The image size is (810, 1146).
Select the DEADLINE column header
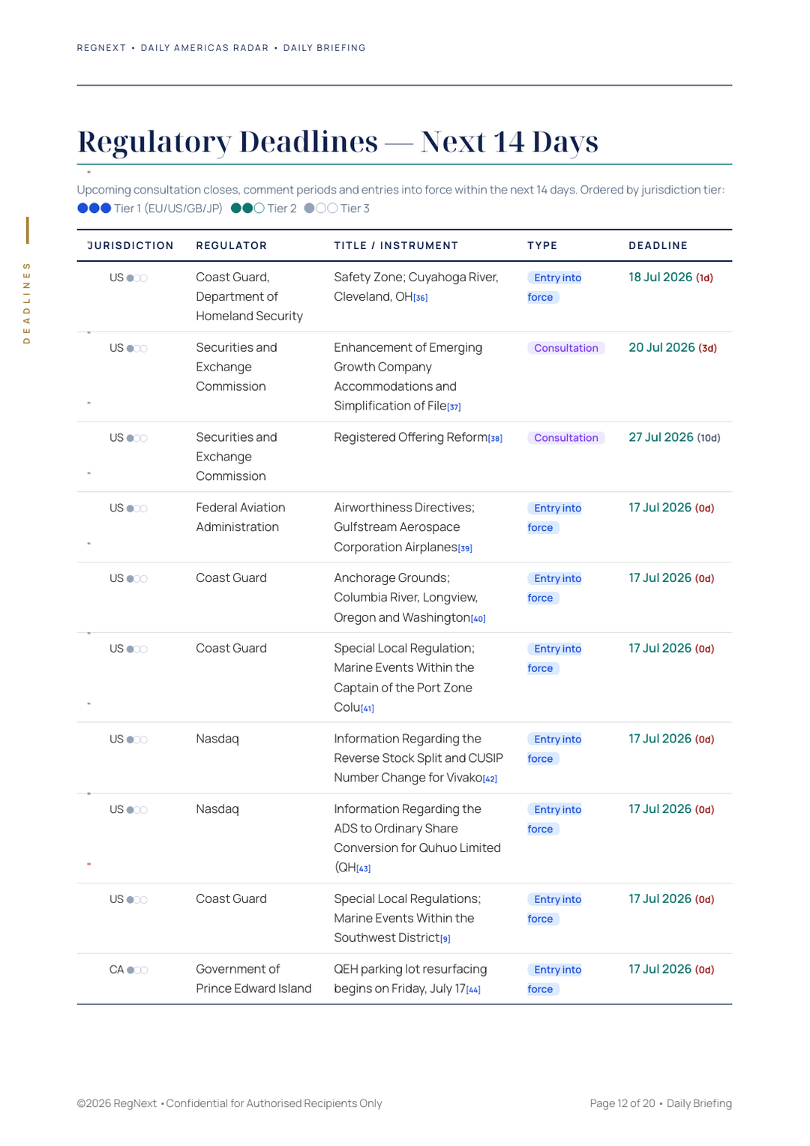tap(658, 246)
